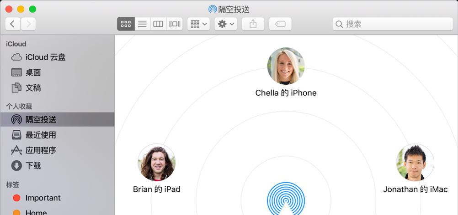The image size is (458, 215).
Task: Close the Finder window
Action: [9, 9]
